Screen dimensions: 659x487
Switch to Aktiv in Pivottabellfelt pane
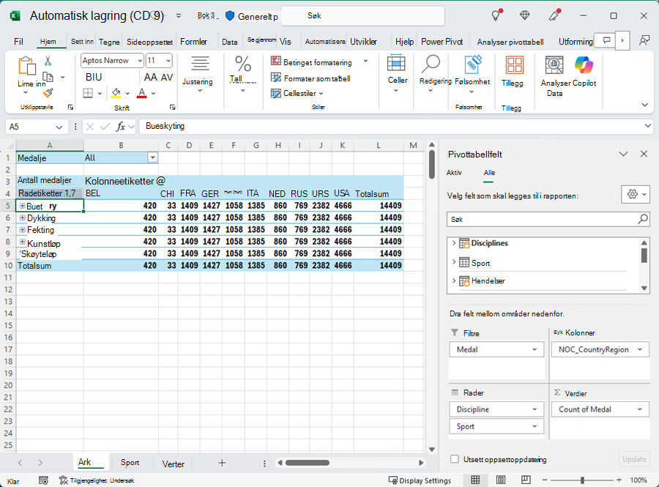tap(454, 172)
